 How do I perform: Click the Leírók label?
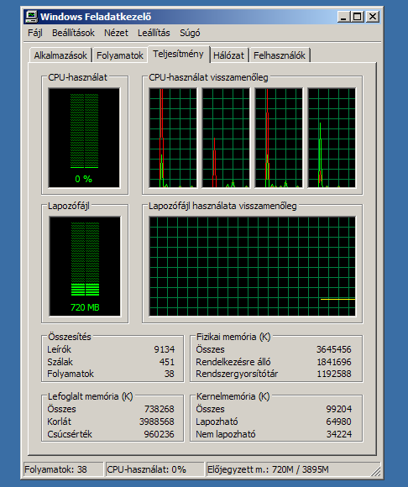59,349
